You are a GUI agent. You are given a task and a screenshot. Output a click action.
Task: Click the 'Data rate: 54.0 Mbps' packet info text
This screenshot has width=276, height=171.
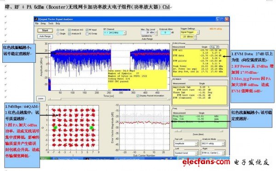[x=121, y=71]
